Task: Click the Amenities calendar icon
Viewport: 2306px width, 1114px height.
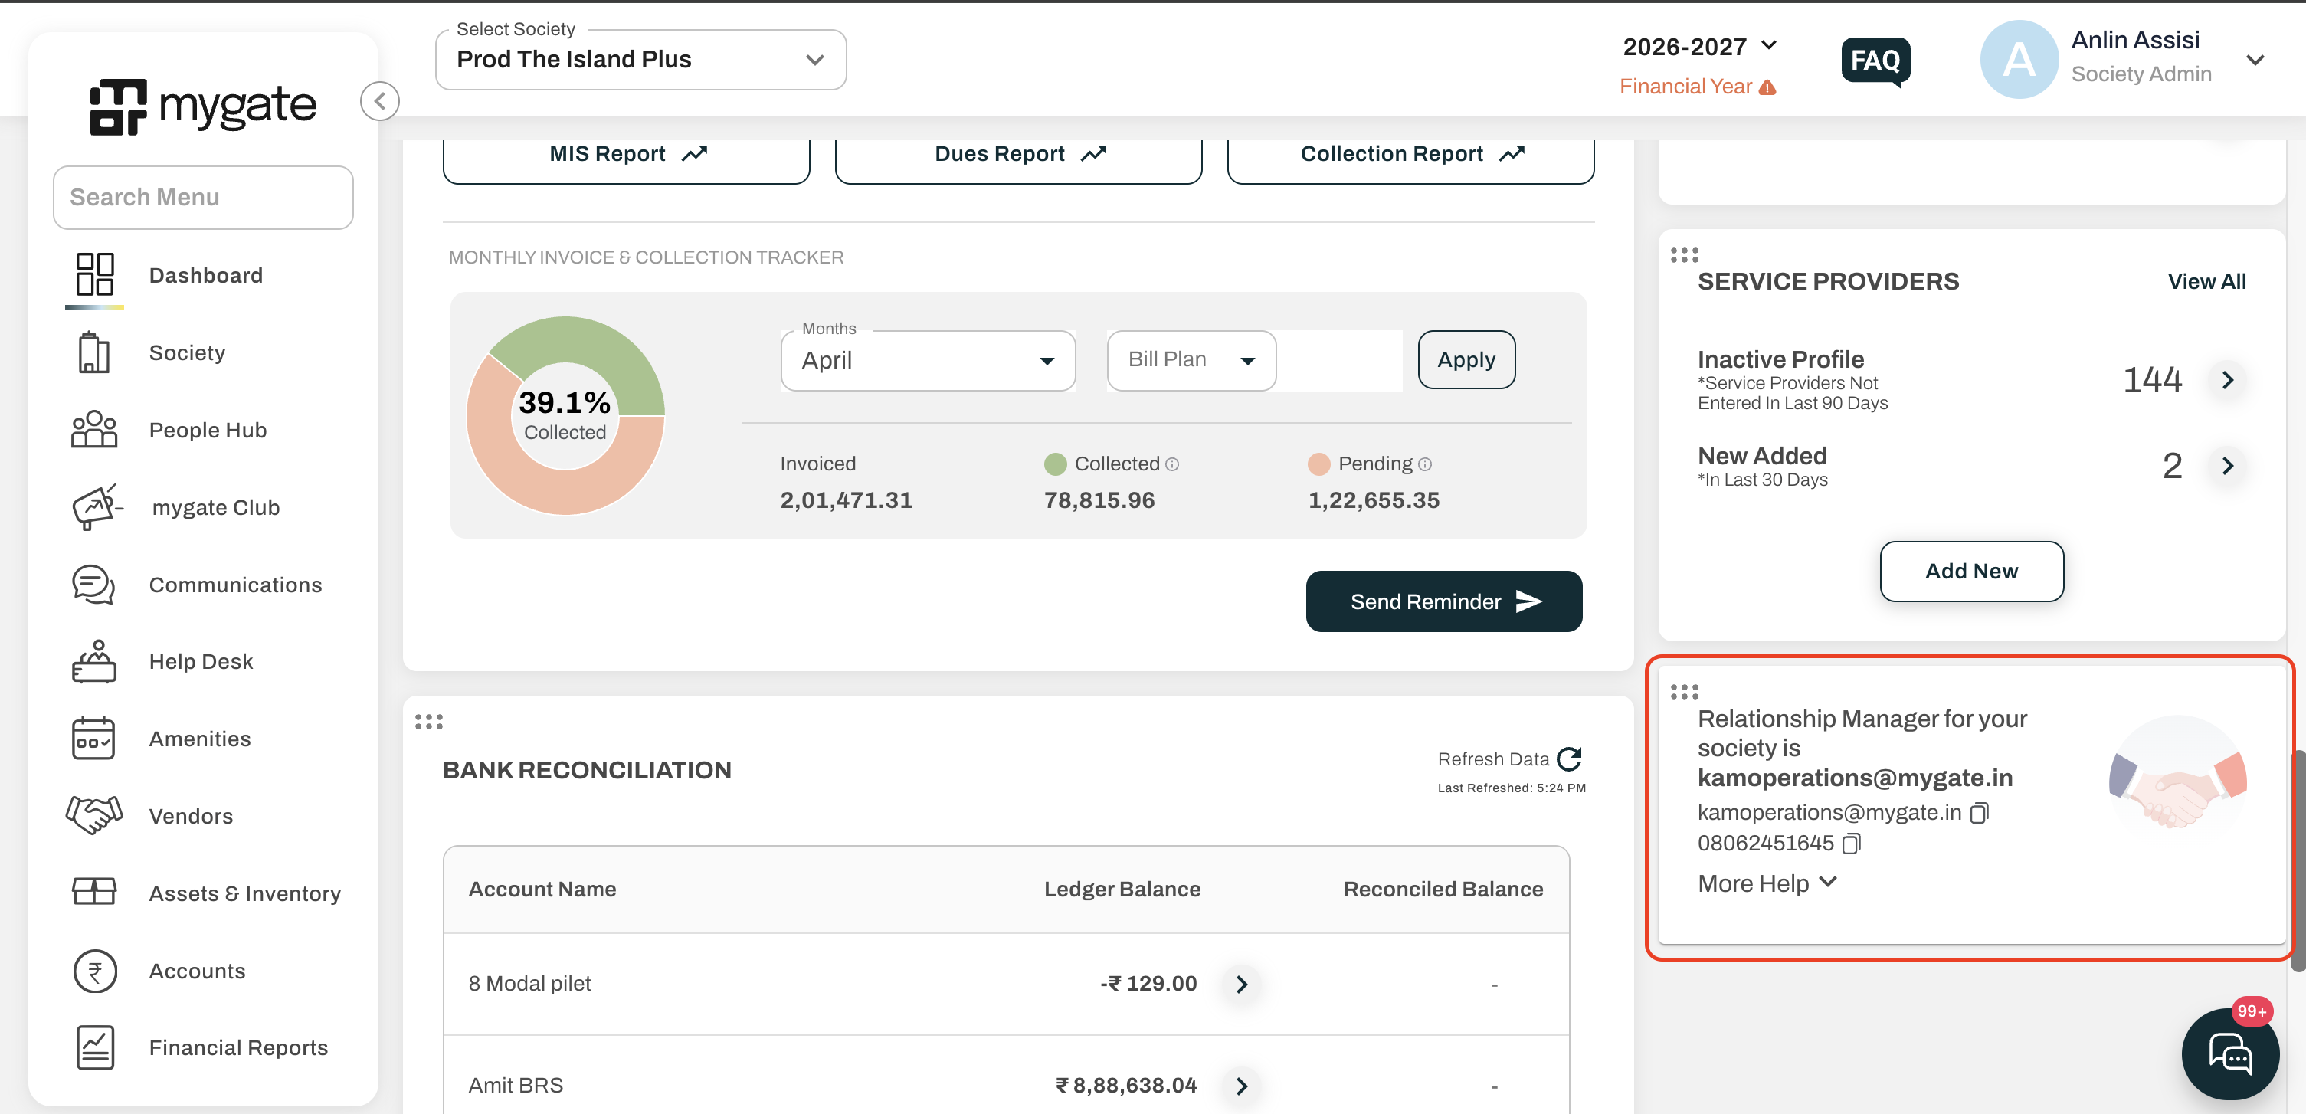Action: 93,739
